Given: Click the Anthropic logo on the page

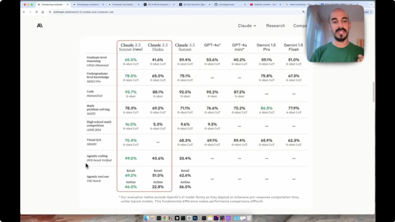Looking at the screenshot, I should pos(39,26).
